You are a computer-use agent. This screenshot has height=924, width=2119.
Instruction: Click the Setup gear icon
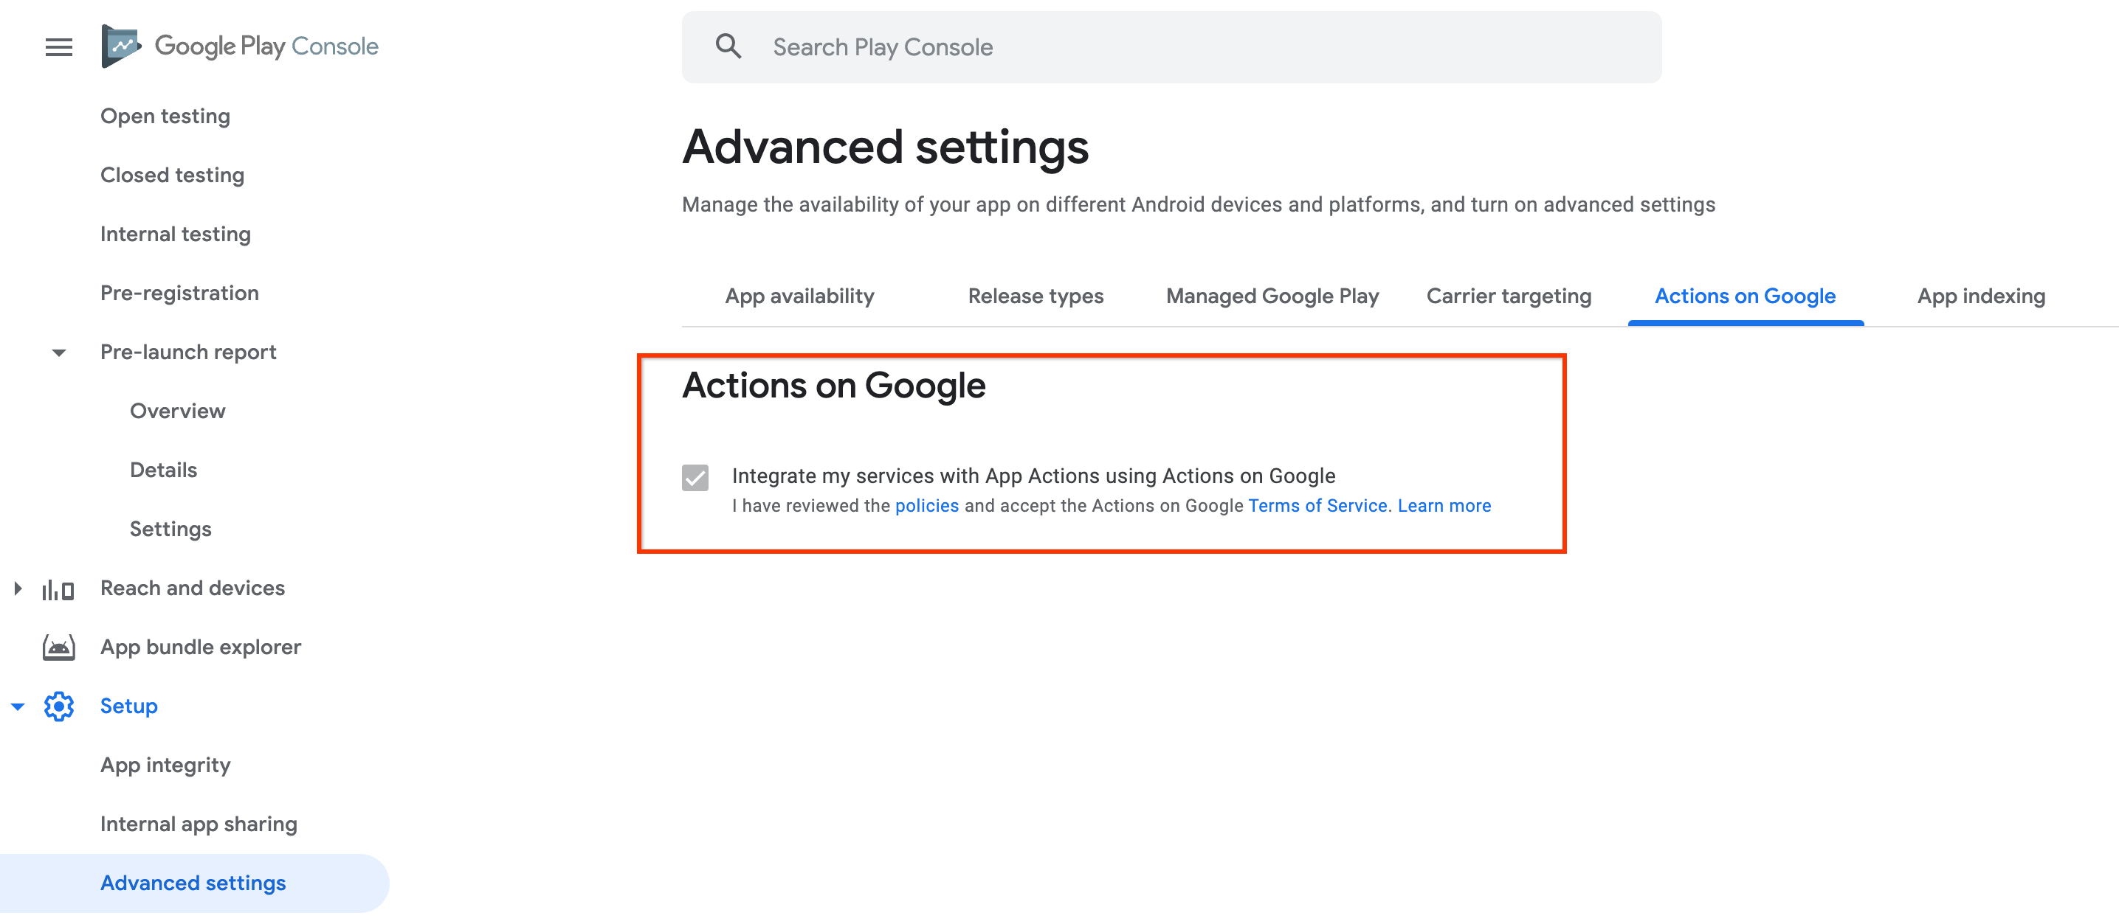tap(58, 705)
